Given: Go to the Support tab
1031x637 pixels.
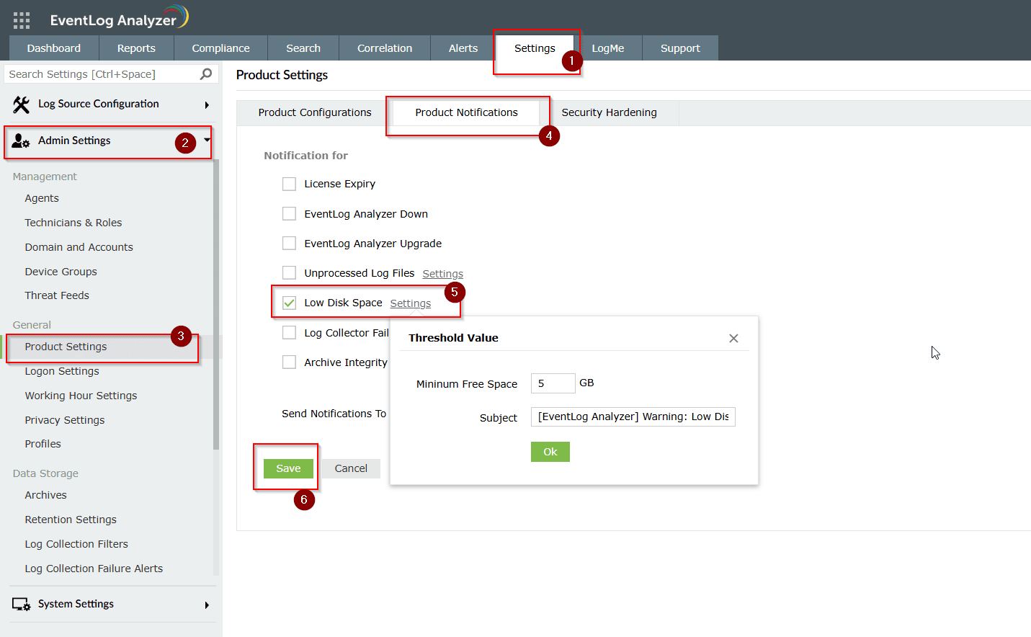Looking at the screenshot, I should 680,48.
